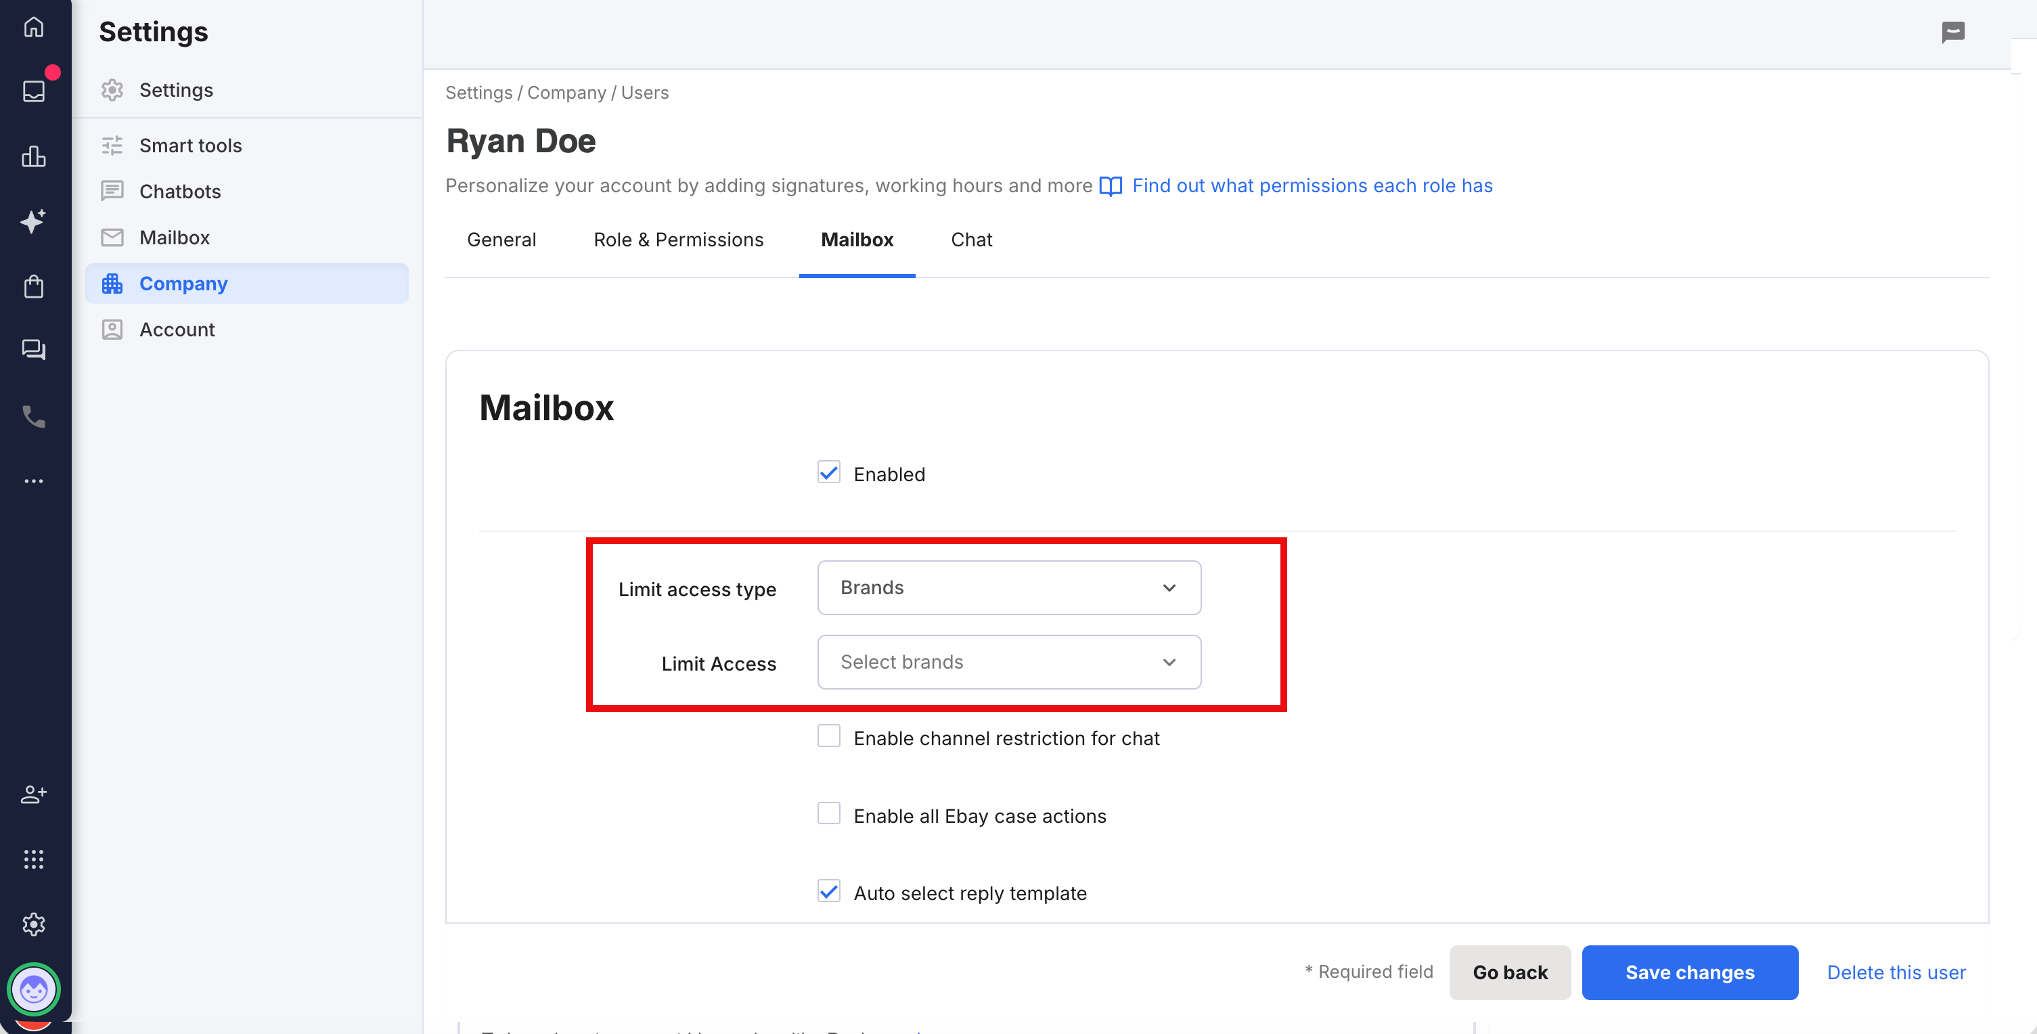The width and height of the screenshot is (2037, 1034).
Task: Click chevron arrow of Brands dropdown
Action: click(x=1169, y=587)
